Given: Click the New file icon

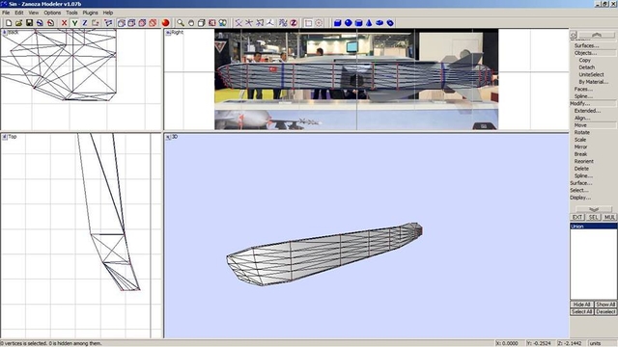Looking at the screenshot, I should [9, 23].
